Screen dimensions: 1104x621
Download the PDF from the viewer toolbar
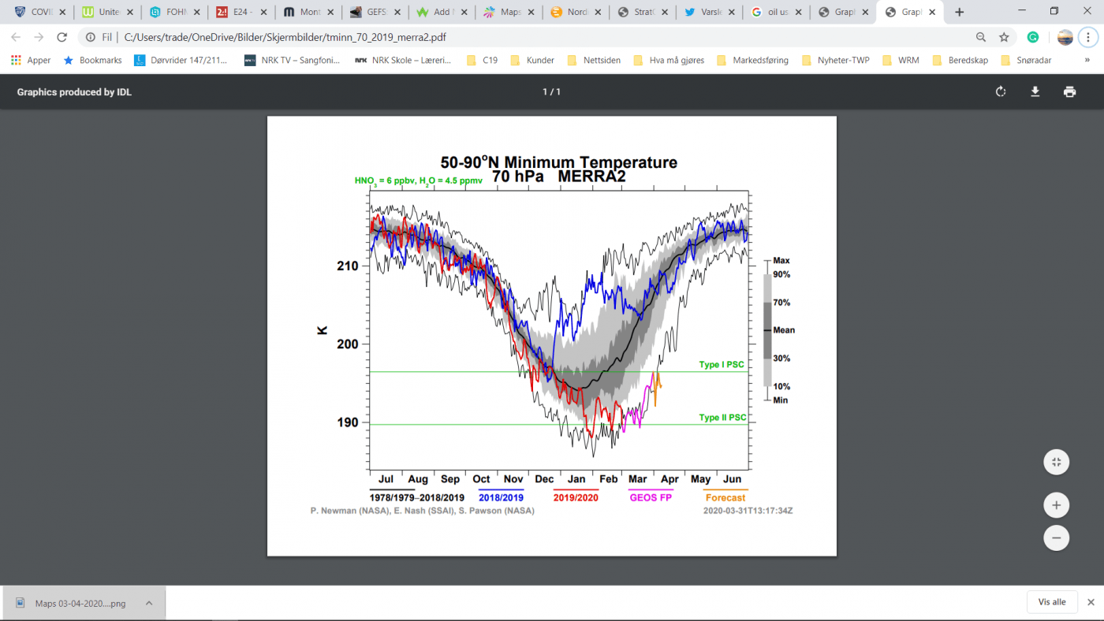(x=1035, y=91)
